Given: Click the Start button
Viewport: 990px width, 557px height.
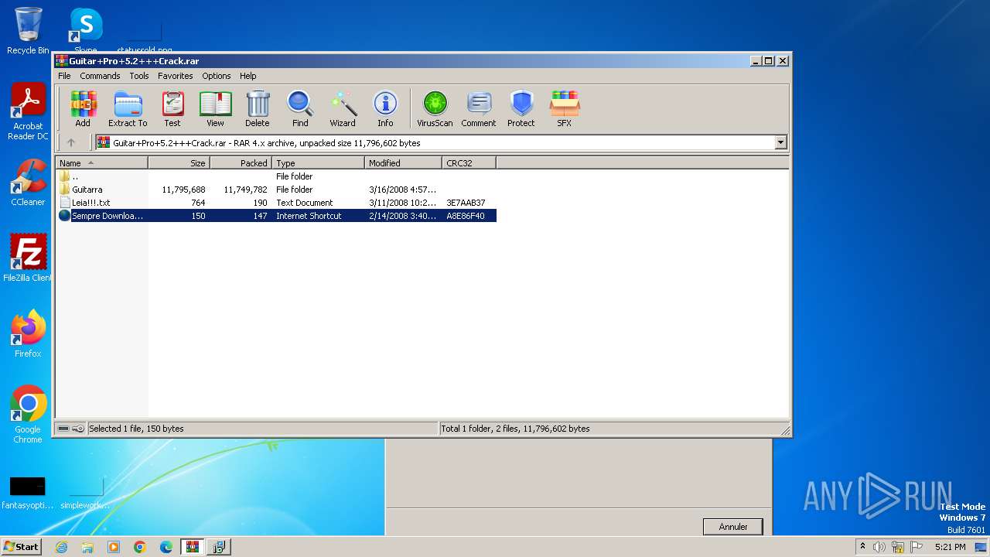Looking at the screenshot, I should click(22, 546).
